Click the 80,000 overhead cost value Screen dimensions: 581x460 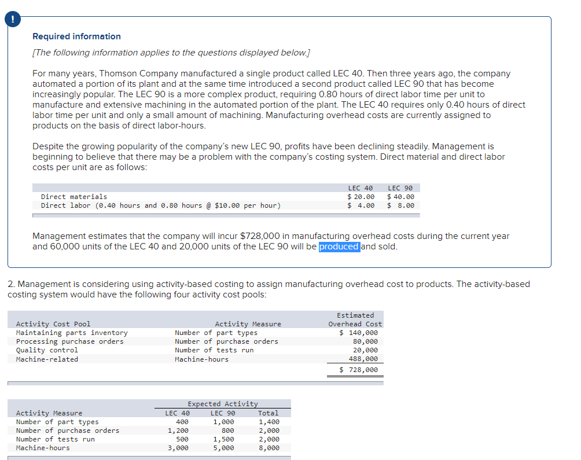click(x=365, y=341)
